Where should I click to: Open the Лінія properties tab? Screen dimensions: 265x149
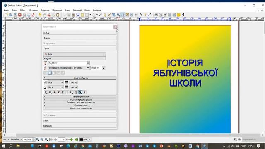[79, 120]
